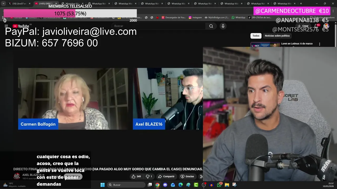Screen dimensions: 337x189
Task: Click the Gracias button
Action: coord(187,176)
